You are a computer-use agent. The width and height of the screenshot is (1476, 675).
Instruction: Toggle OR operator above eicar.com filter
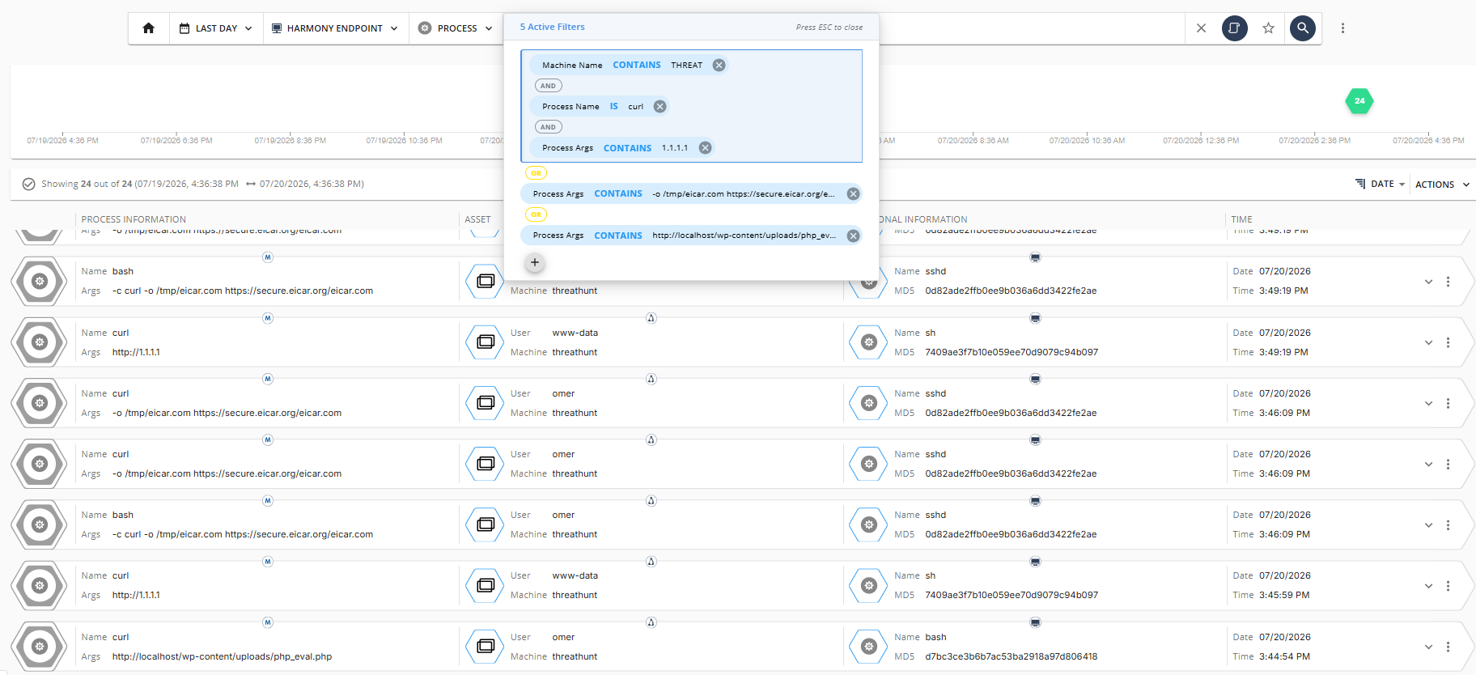click(536, 173)
